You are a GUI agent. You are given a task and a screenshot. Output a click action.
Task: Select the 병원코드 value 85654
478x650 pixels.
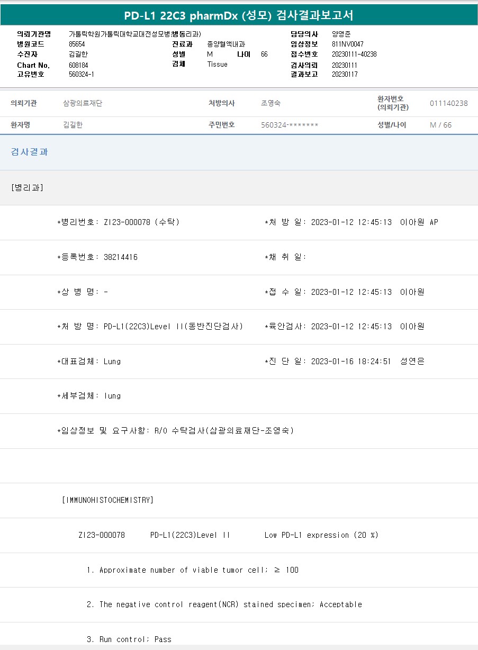(x=77, y=44)
